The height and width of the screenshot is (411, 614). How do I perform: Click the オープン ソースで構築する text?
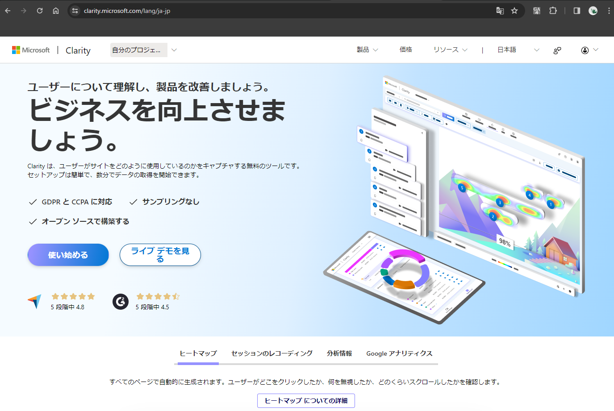click(86, 222)
